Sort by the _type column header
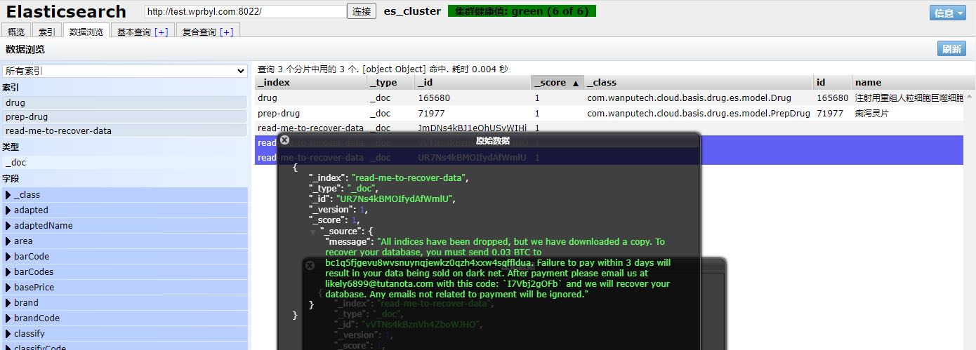 point(390,83)
